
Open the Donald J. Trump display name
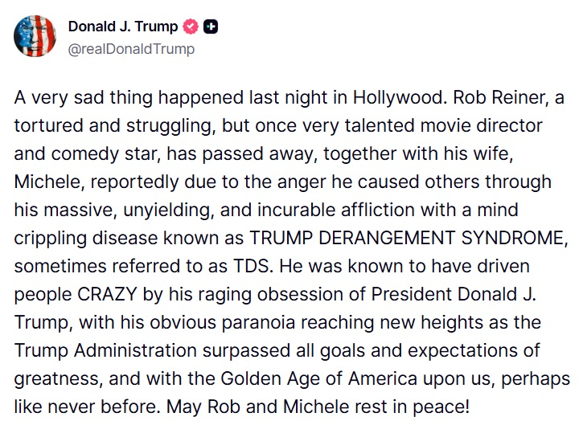[123, 27]
